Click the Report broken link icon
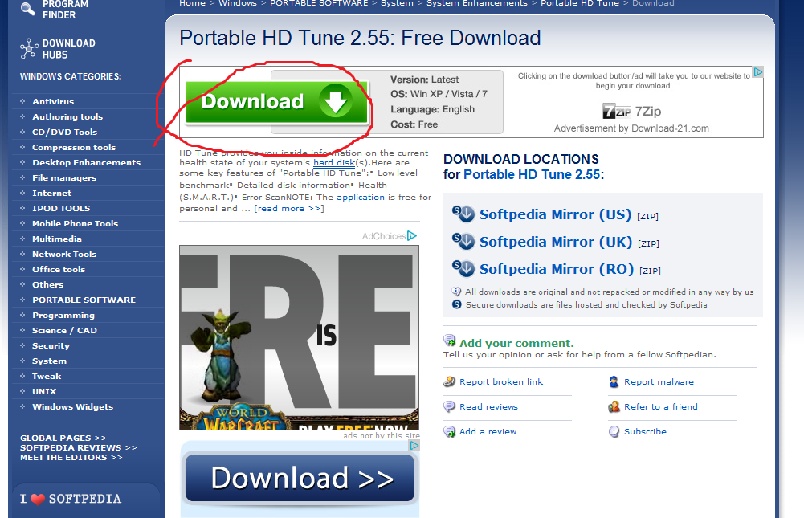804x518 pixels. tap(450, 381)
